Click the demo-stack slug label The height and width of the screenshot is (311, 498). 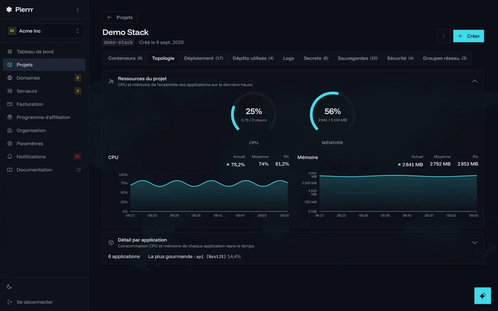click(118, 42)
